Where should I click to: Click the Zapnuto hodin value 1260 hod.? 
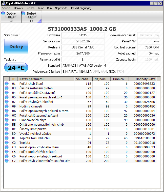pyautogui.click(x=149, y=59)
